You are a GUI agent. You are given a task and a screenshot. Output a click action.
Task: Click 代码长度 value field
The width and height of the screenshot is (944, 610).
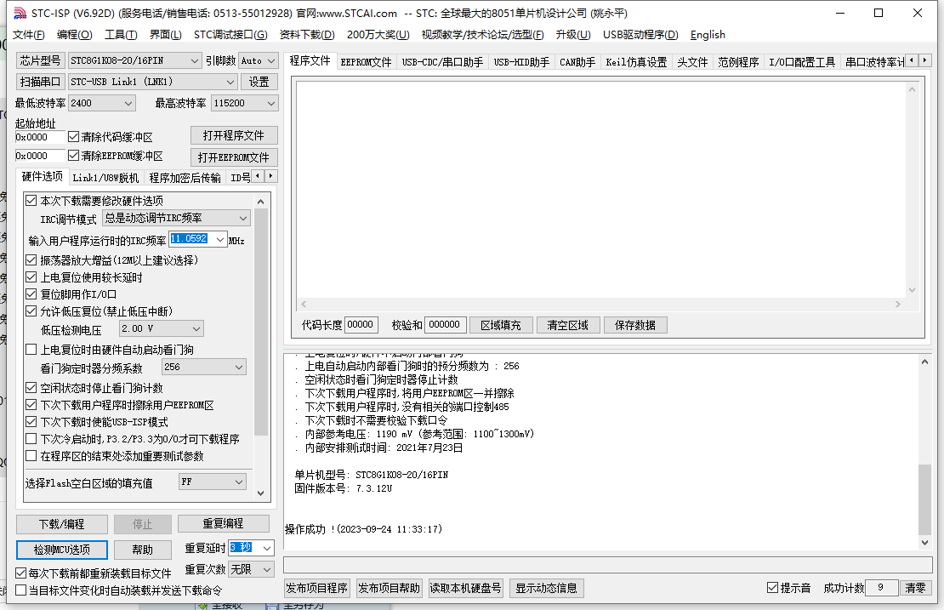point(361,325)
